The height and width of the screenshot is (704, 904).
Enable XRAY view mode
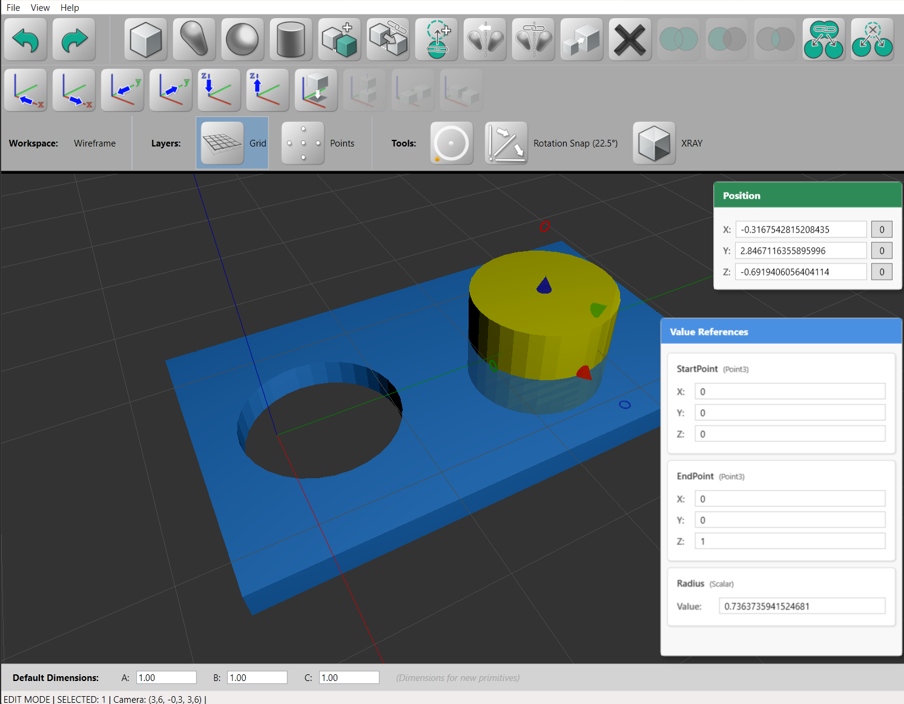coord(654,143)
